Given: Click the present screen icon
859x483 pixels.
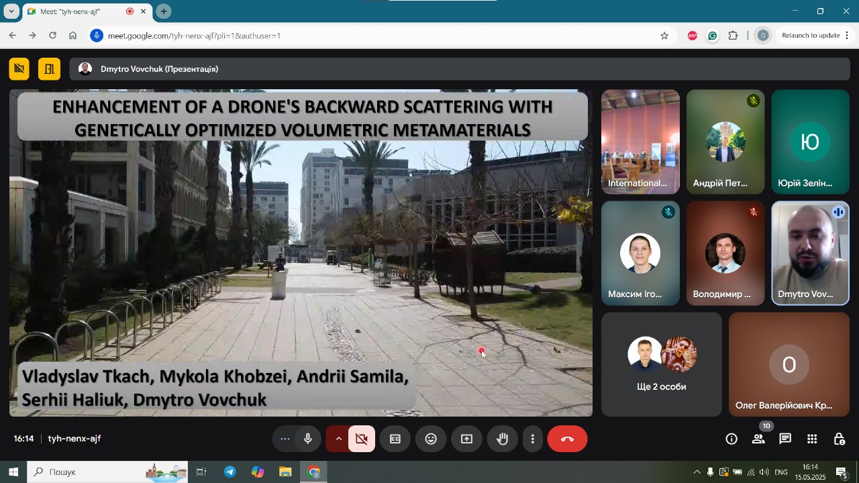Looking at the screenshot, I should point(466,439).
